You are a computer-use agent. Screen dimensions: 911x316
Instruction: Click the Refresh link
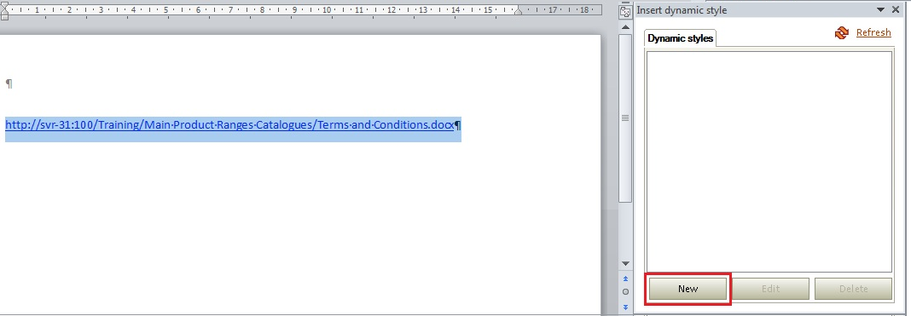click(873, 32)
